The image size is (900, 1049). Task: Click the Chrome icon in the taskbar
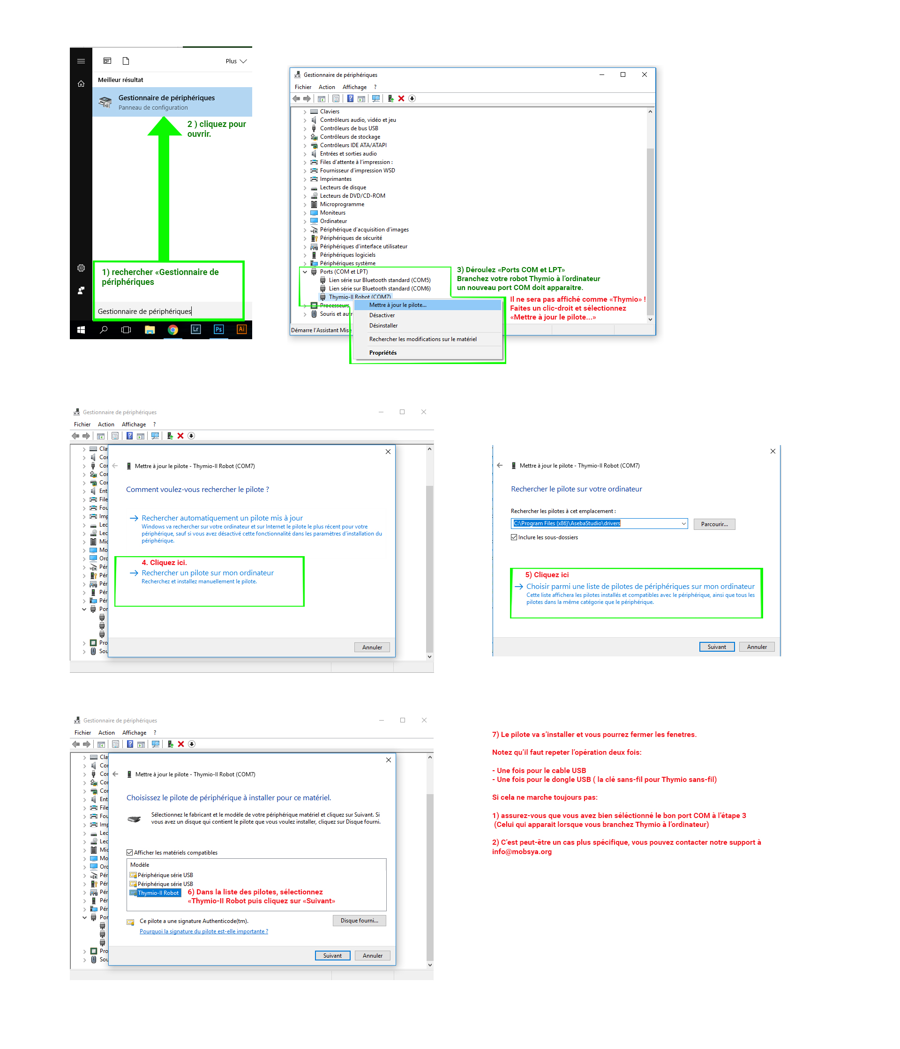pyautogui.click(x=172, y=329)
